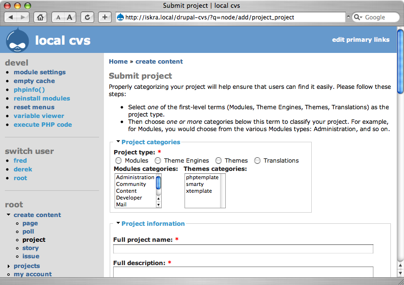Click the Modules categories list up arrow

158,199
